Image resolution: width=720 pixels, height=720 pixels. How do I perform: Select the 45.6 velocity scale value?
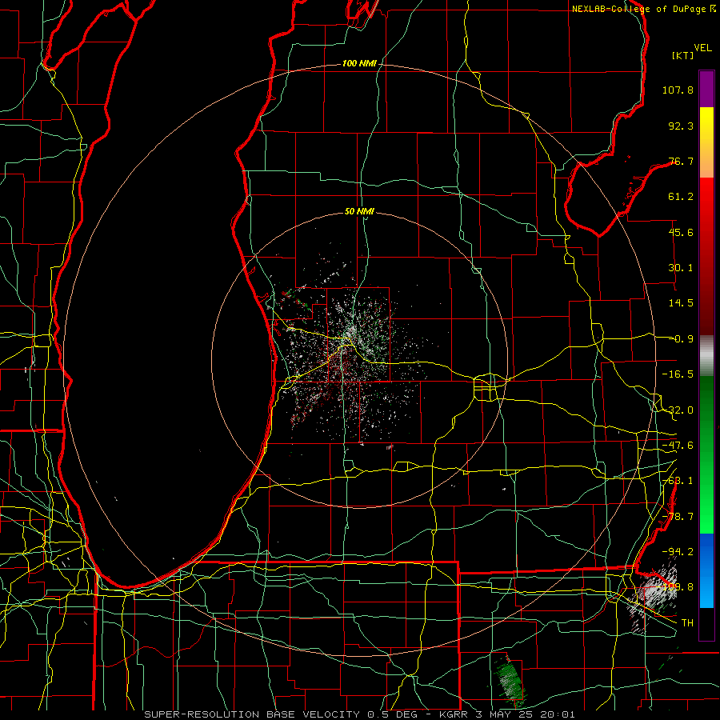681,232
